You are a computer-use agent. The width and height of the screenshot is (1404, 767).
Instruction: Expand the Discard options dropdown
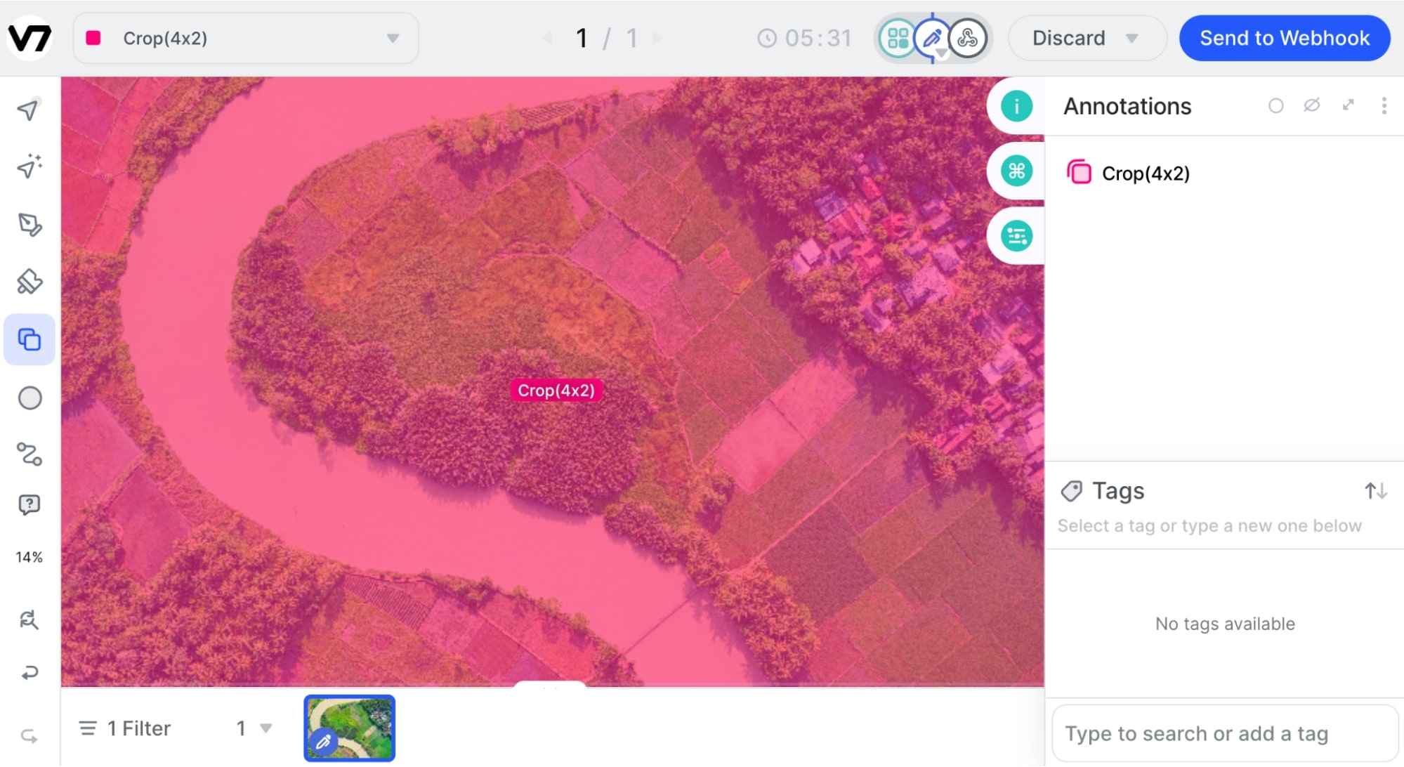click(x=1131, y=38)
